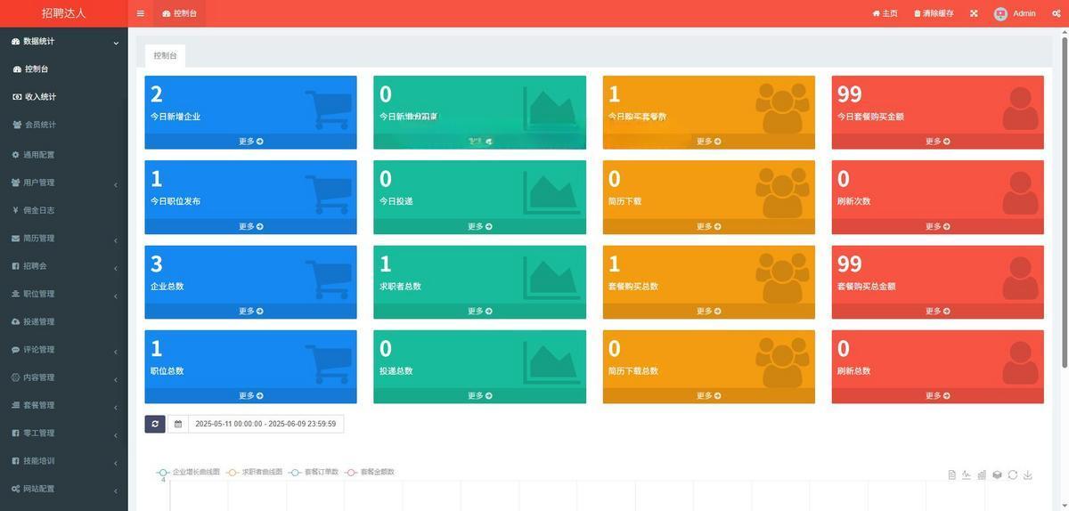
Task: Toggle 企业增长曲线图 legend series
Action: 189,472
